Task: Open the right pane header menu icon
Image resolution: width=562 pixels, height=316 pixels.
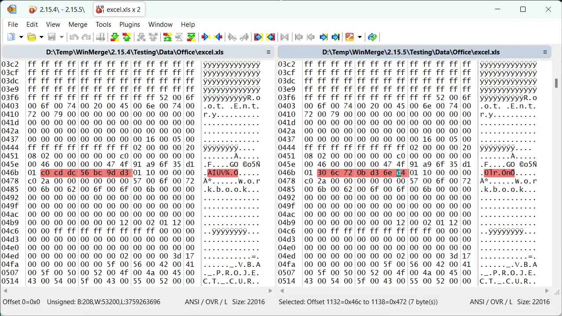Action: tap(545, 52)
